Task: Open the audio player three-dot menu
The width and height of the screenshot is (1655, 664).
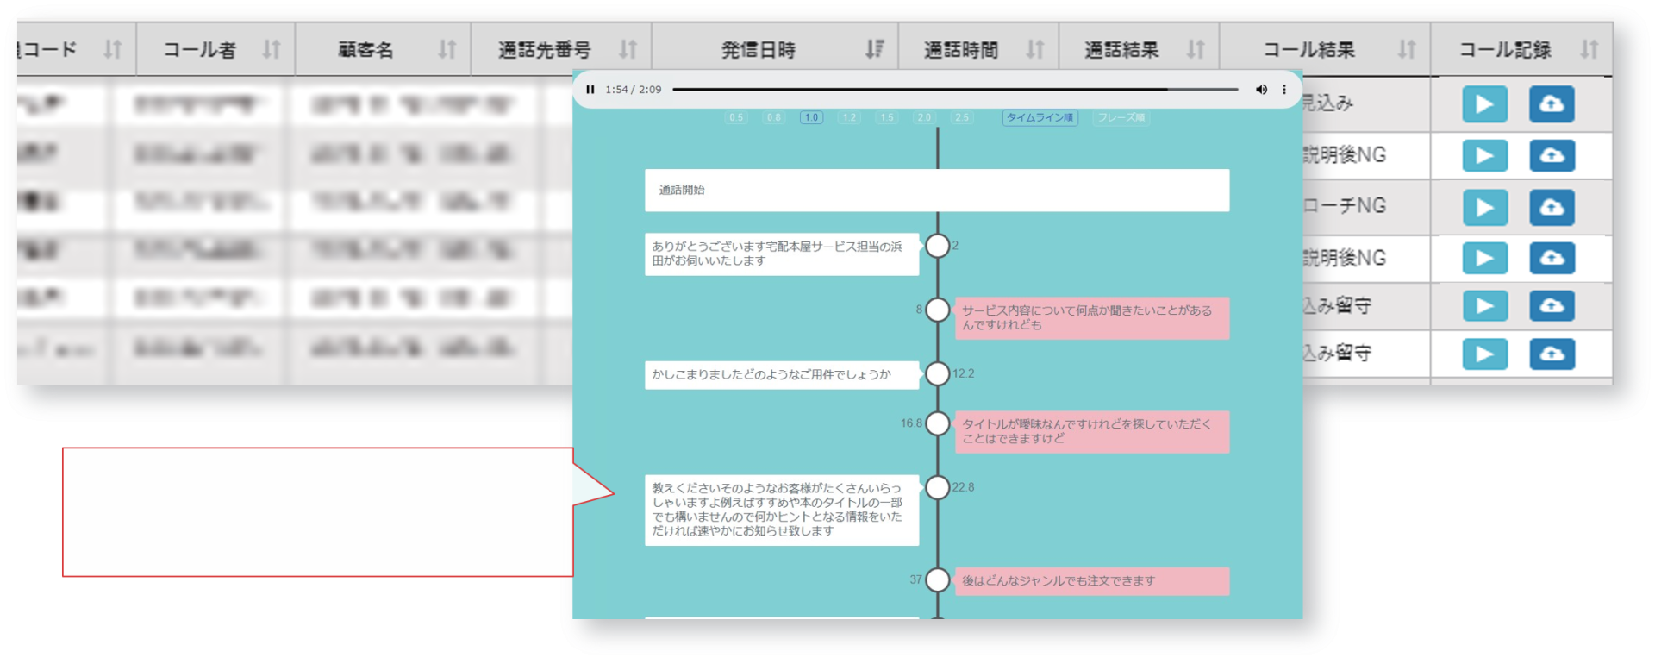Action: (x=1284, y=90)
